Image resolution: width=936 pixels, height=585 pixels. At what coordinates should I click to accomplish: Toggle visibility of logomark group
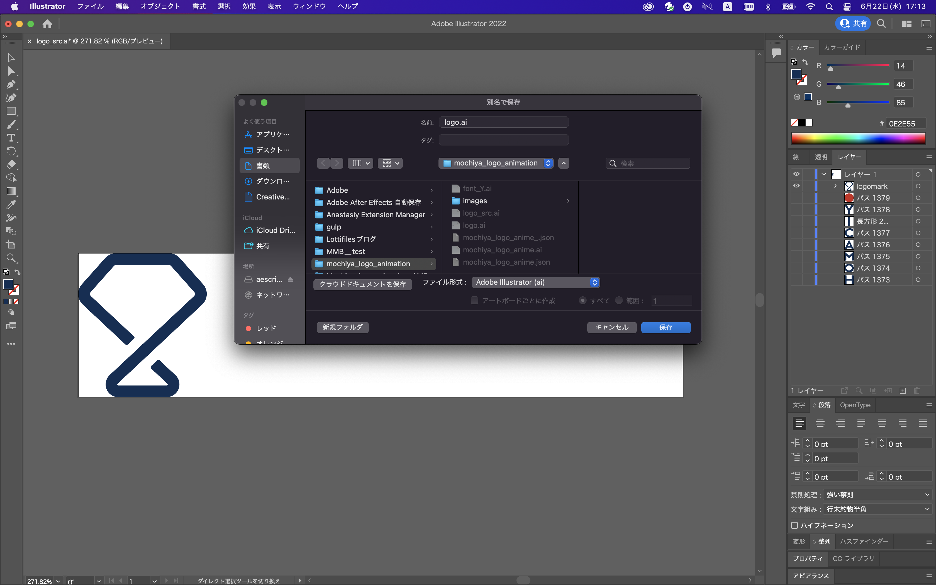(796, 186)
